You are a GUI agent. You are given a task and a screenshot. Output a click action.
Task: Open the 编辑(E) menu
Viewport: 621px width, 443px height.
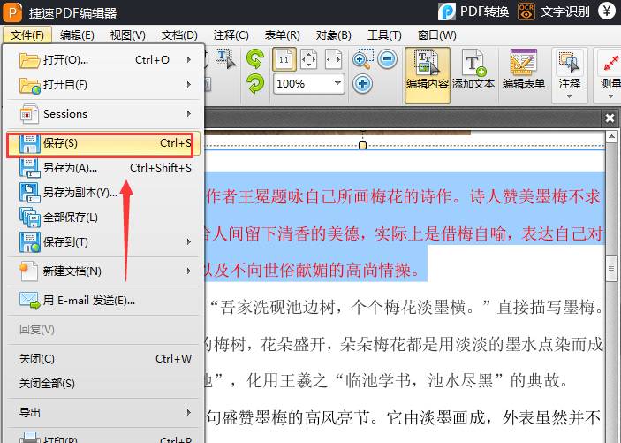tap(77, 34)
